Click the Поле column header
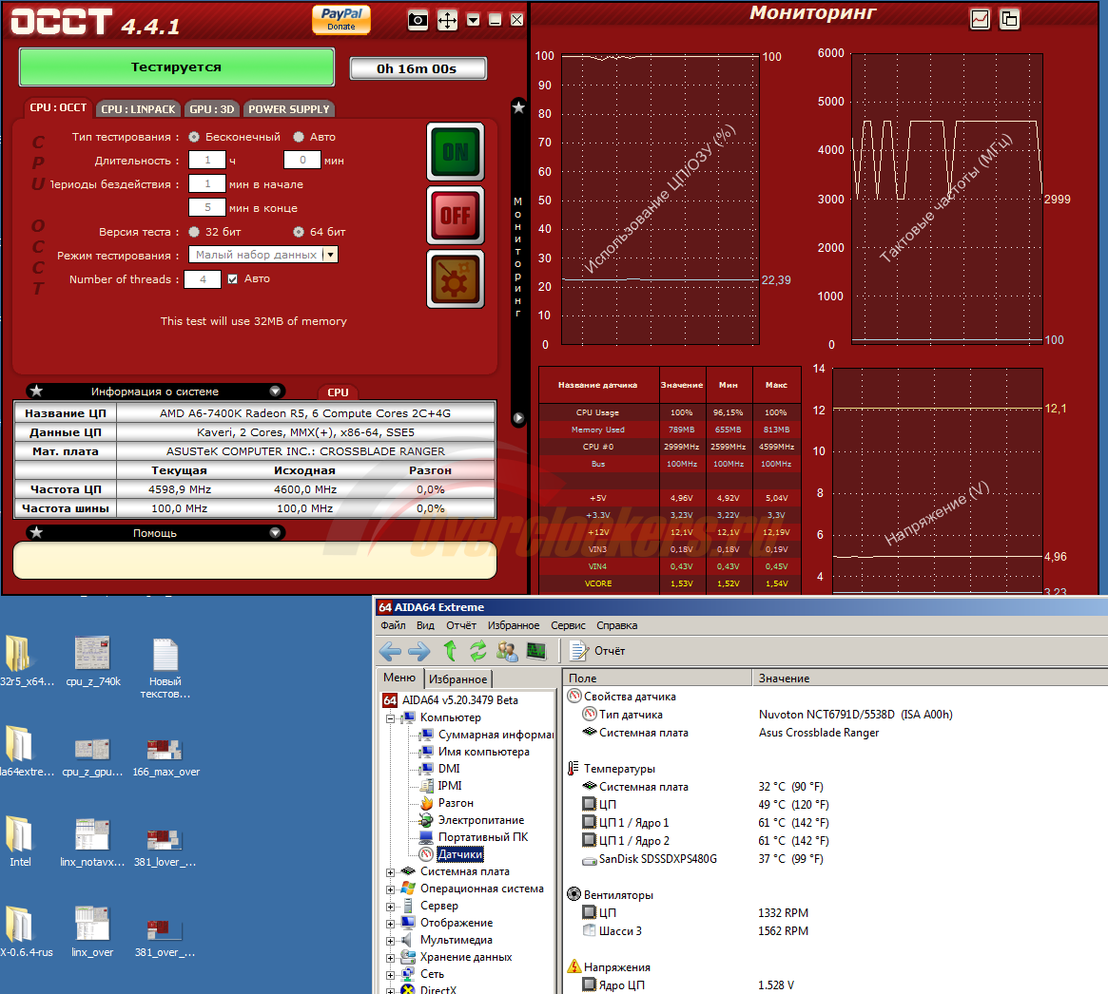Image resolution: width=1108 pixels, height=994 pixels. pyautogui.click(x=657, y=678)
